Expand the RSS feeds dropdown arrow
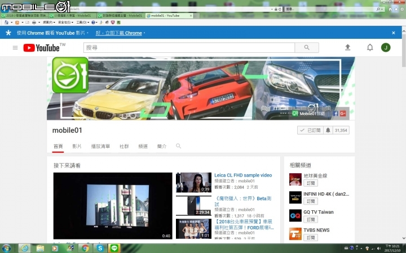 (x=23, y=22)
